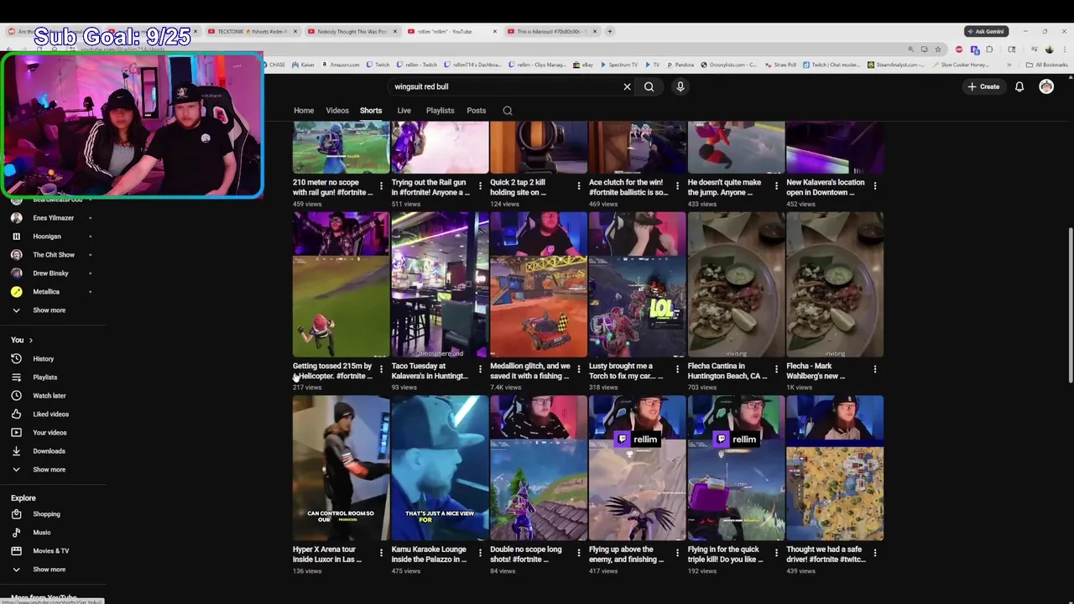Open the Spectrum TV bookmark
1074x604 pixels.
click(619, 65)
